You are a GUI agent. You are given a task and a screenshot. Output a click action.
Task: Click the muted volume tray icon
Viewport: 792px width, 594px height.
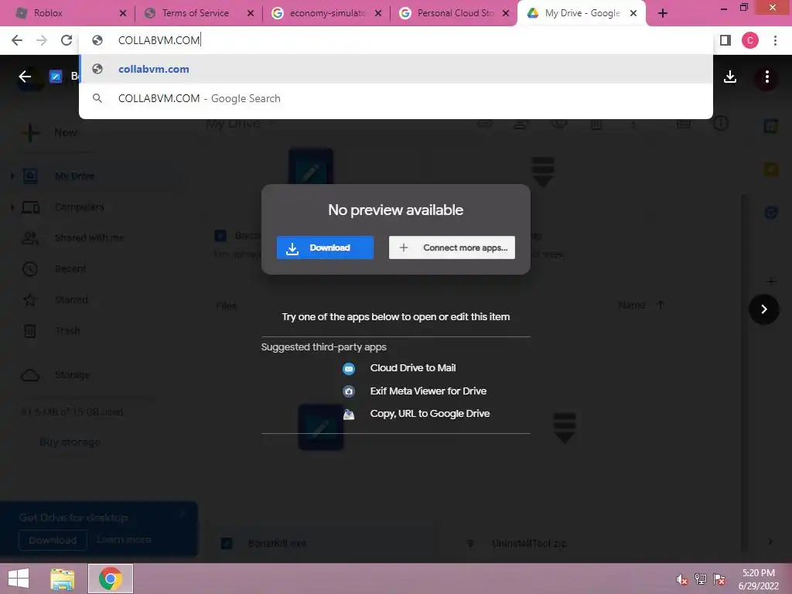(682, 579)
